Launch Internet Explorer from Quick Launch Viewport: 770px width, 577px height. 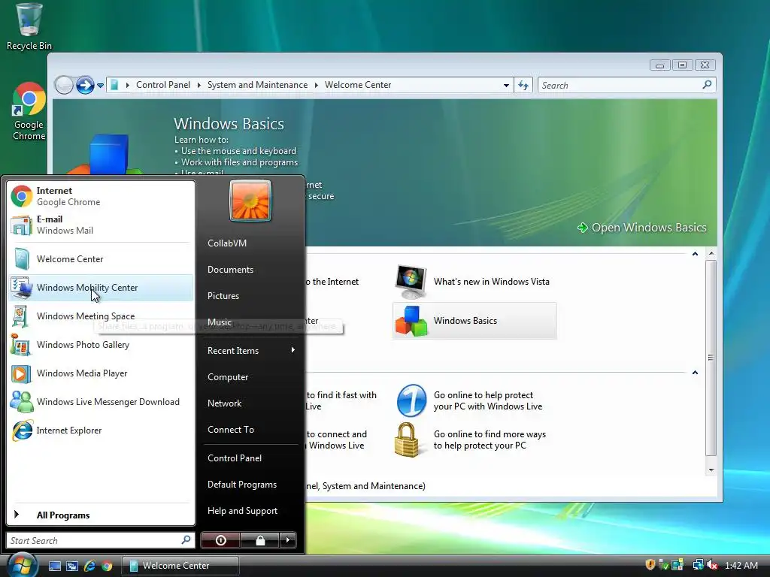coord(89,566)
